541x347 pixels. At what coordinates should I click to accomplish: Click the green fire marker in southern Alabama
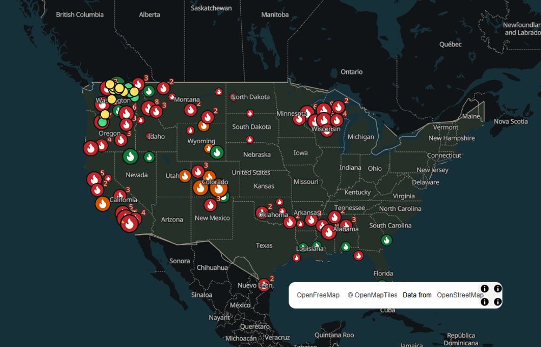346,246
